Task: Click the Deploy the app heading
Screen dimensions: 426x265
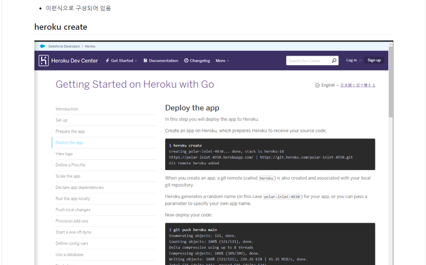Action: (192, 108)
